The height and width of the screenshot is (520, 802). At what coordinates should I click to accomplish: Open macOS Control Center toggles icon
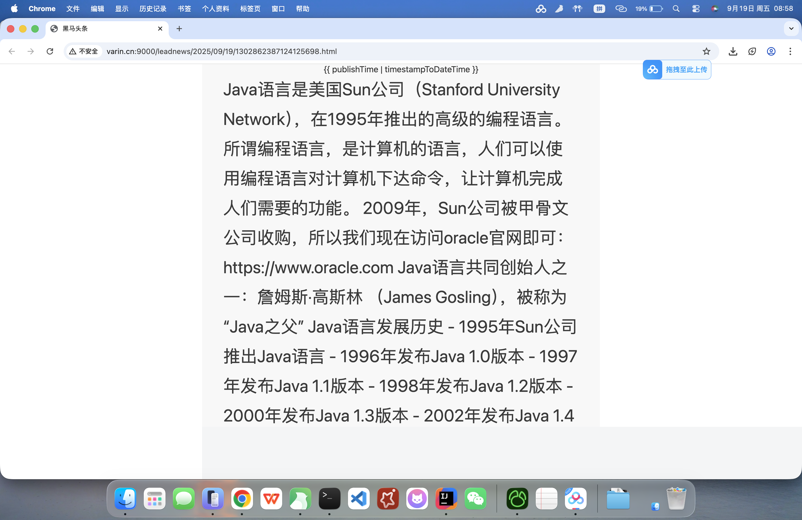click(x=695, y=9)
